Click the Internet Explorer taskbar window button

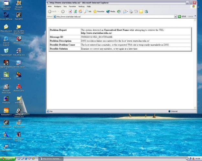[51, 159]
